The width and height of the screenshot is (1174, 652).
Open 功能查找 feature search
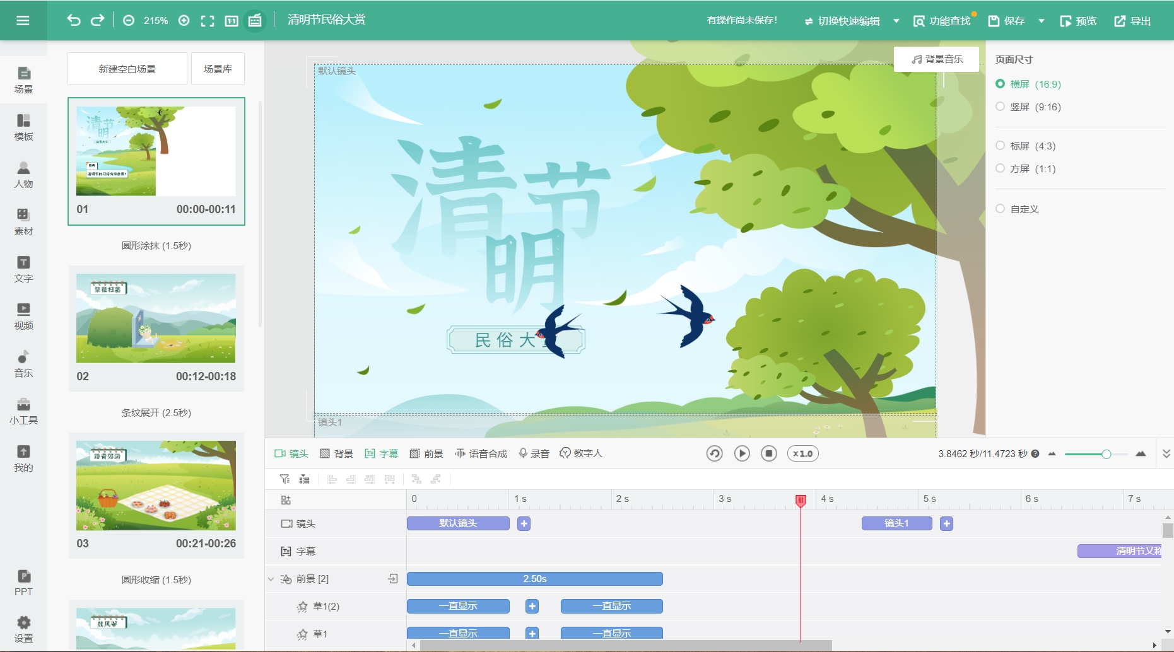point(942,21)
